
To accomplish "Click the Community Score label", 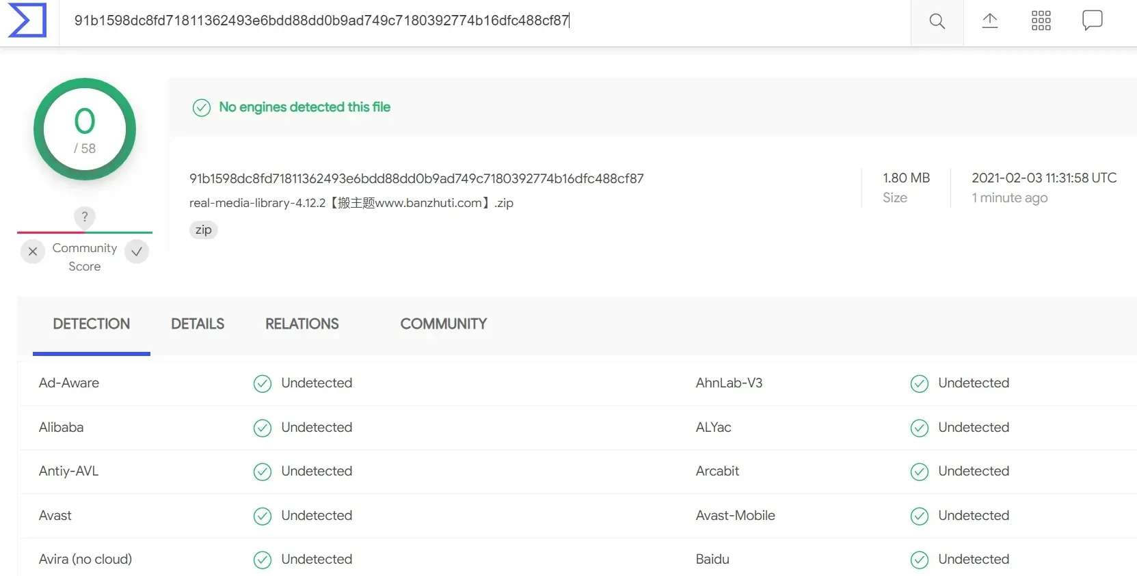I will (85, 257).
